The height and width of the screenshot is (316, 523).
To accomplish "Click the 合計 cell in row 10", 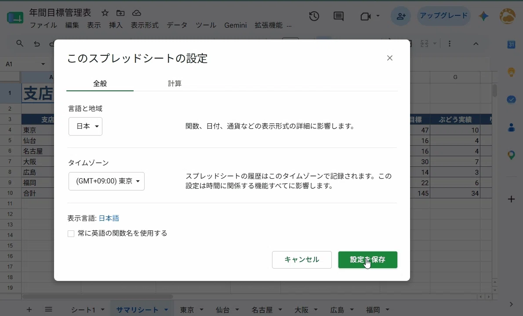I will click(x=38, y=193).
